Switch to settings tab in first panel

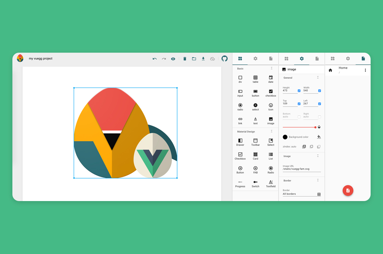coord(255,58)
